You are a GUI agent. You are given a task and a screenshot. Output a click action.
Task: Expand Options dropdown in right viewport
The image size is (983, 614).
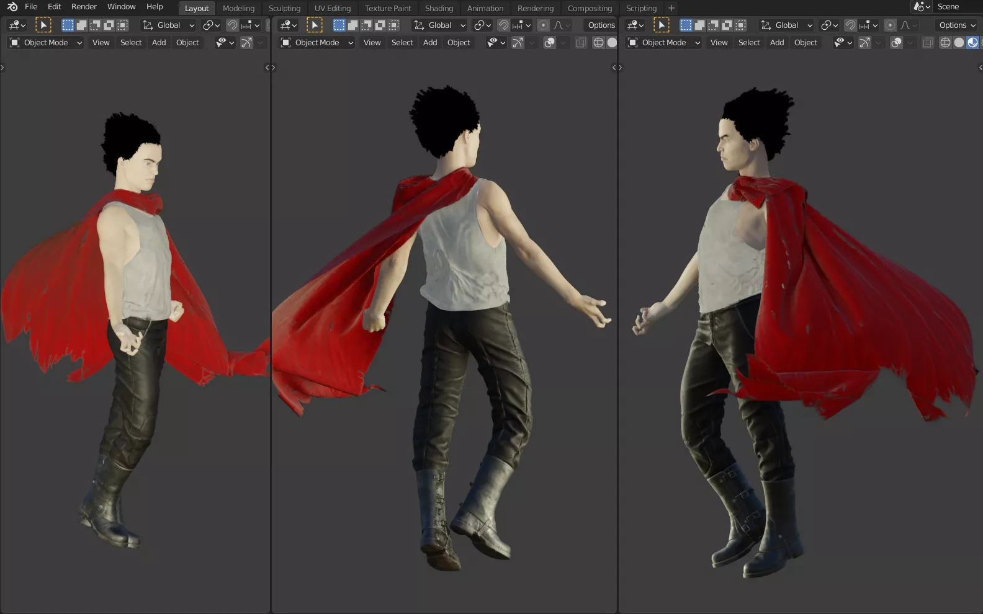pos(957,25)
